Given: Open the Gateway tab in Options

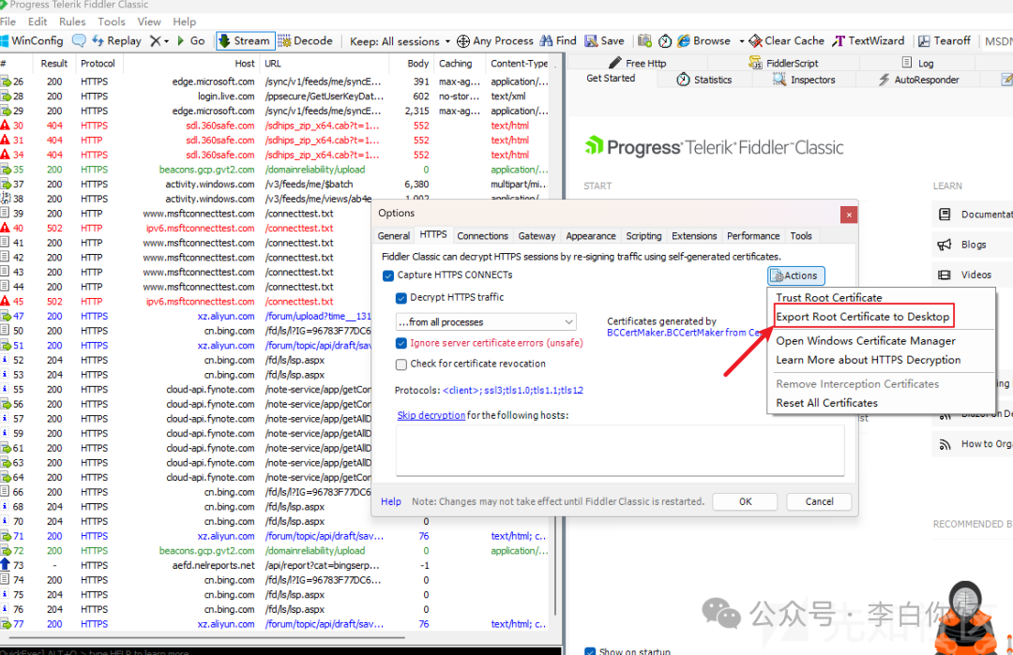Looking at the screenshot, I should click(x=537, y=236).
